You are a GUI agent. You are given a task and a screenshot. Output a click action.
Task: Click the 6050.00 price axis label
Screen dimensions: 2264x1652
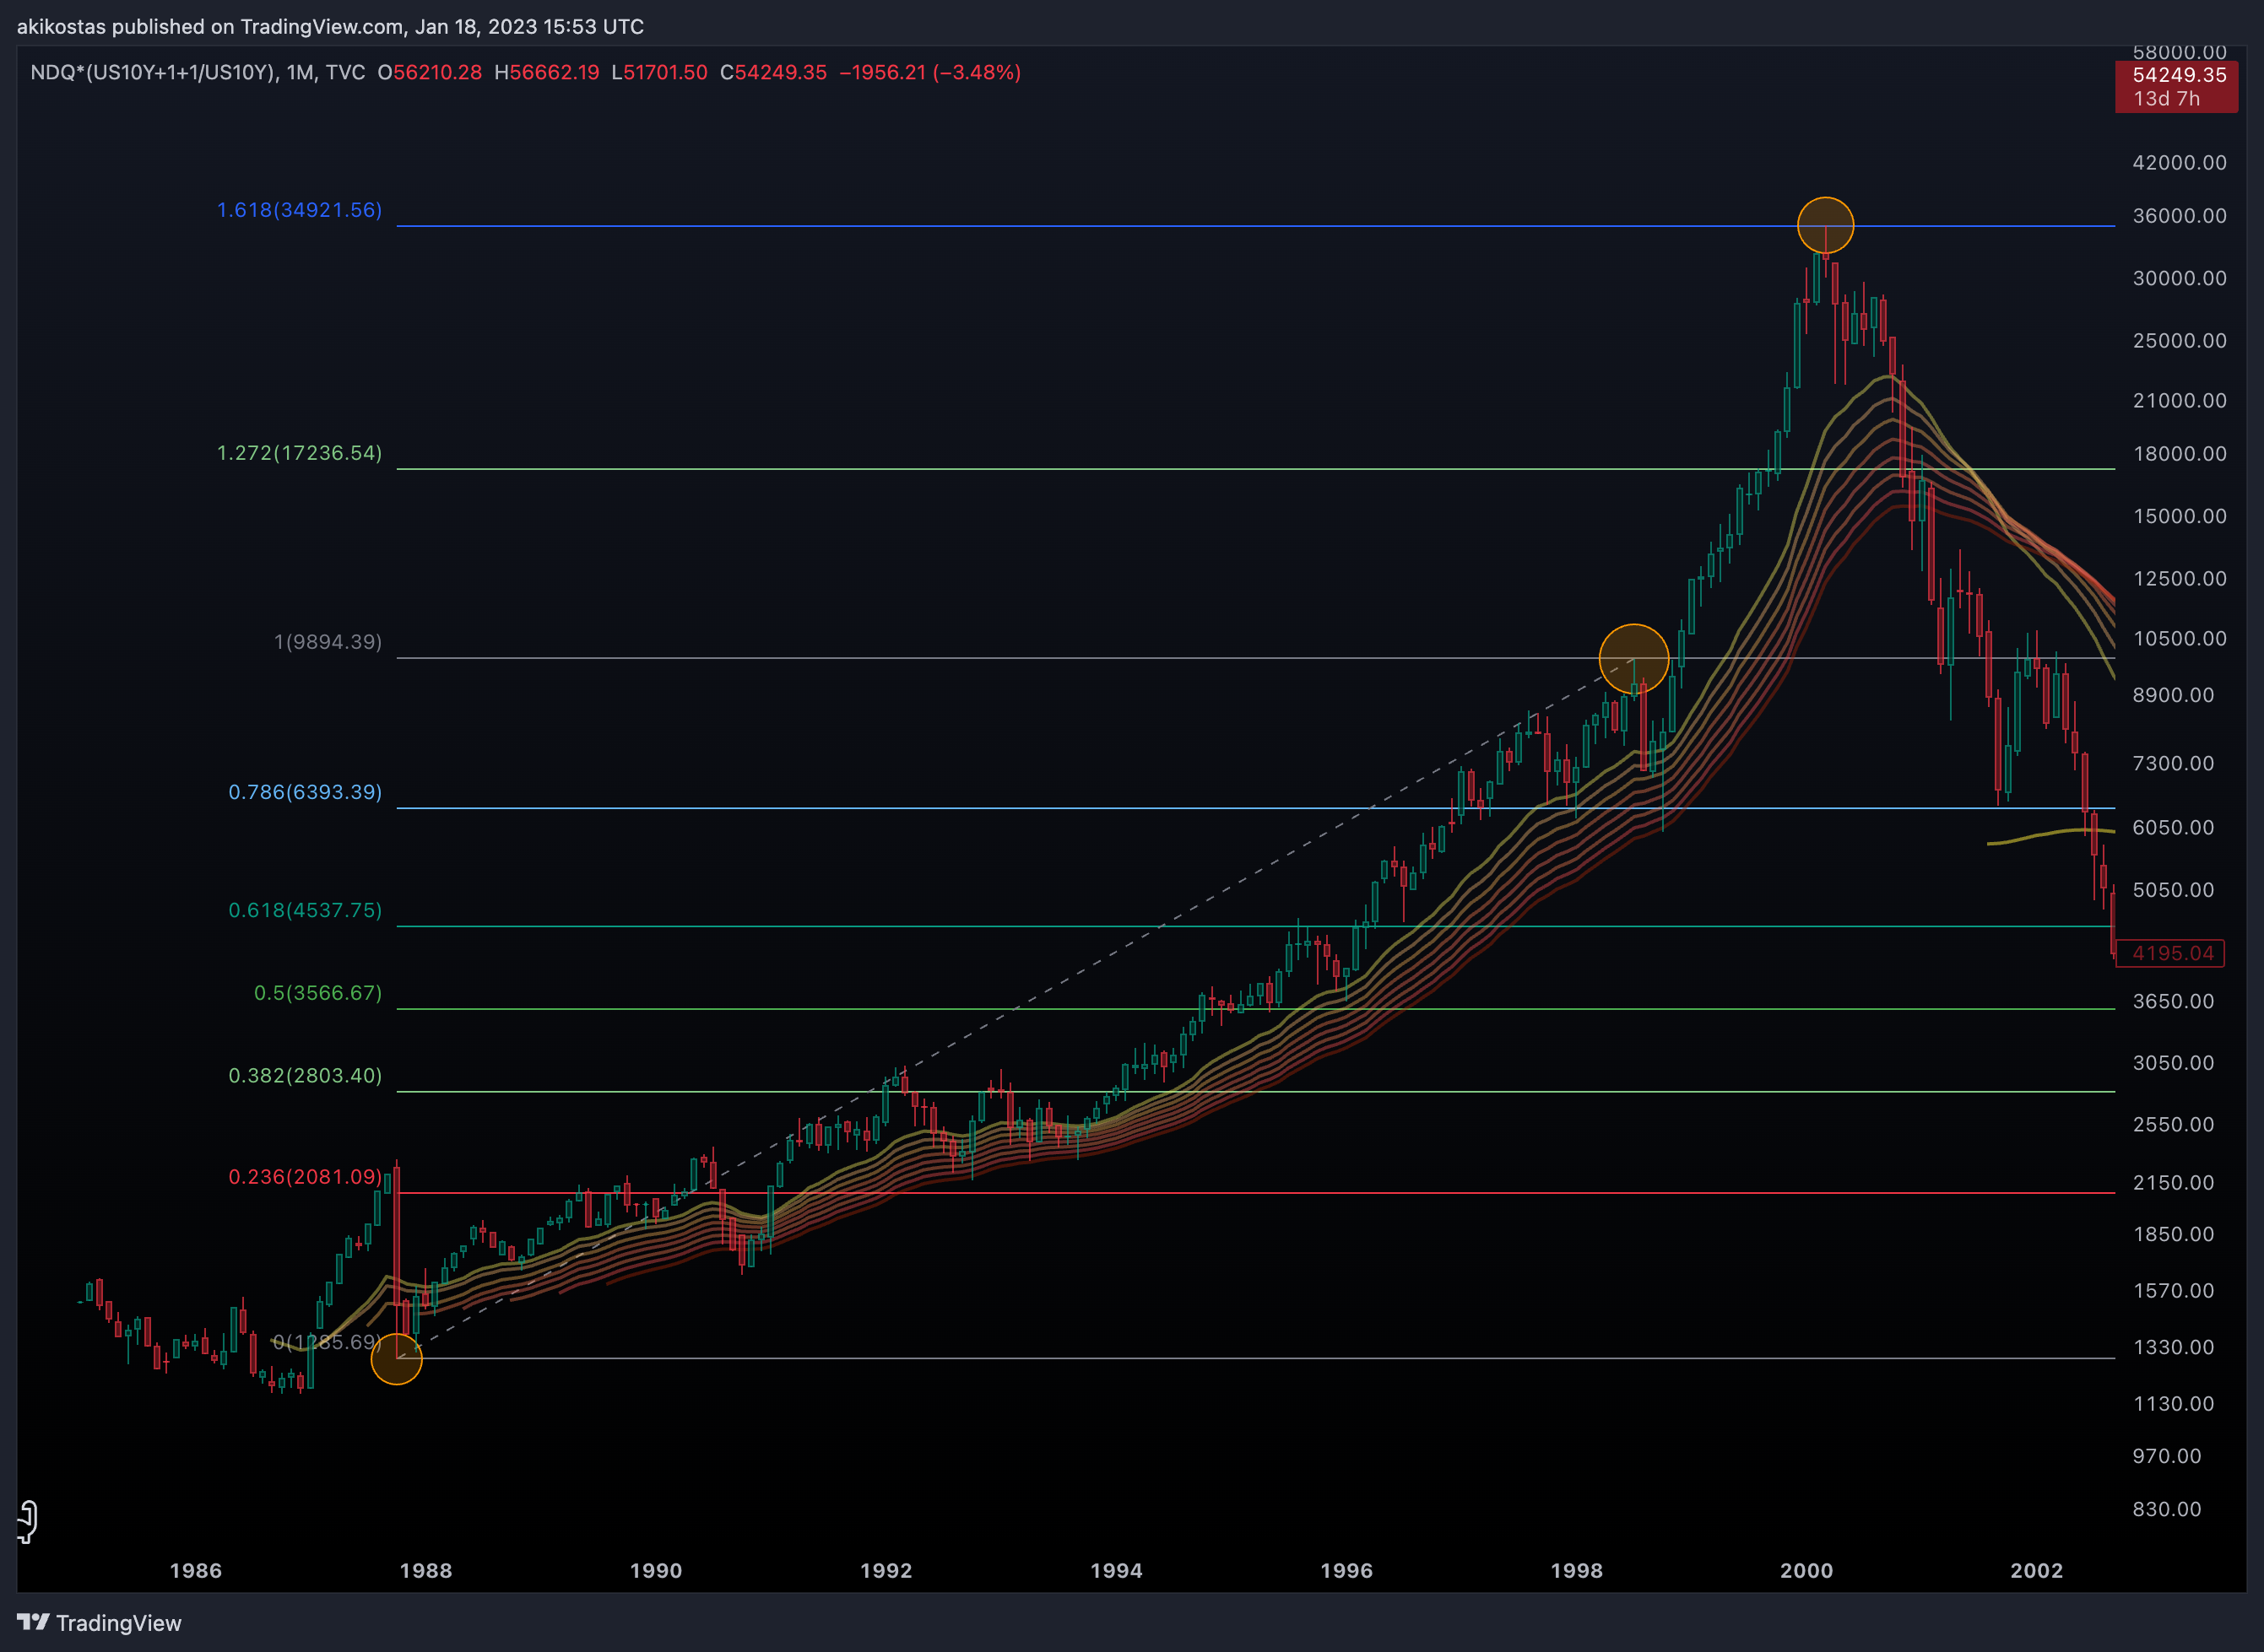click(x=2173, y=827)
